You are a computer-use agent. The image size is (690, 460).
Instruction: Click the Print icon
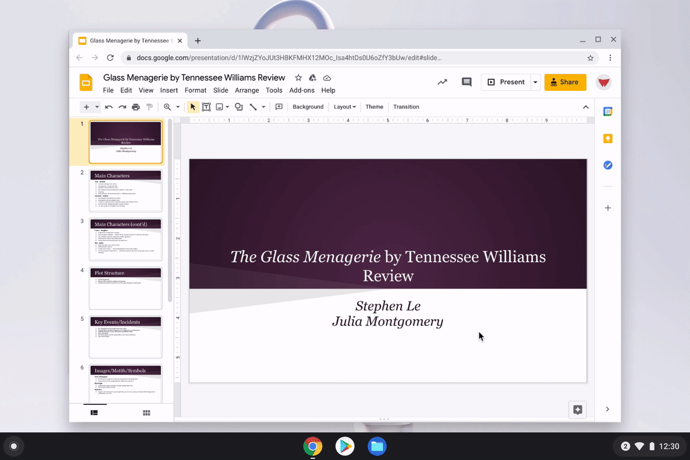click(x=136, y=107)
